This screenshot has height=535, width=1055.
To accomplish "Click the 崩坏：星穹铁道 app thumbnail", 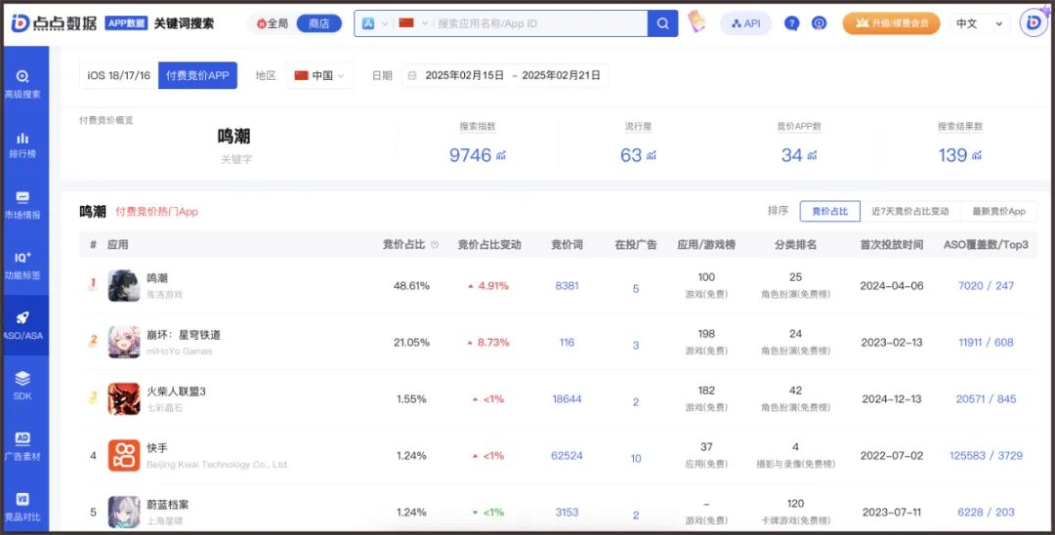I will (x=124, y=342).
